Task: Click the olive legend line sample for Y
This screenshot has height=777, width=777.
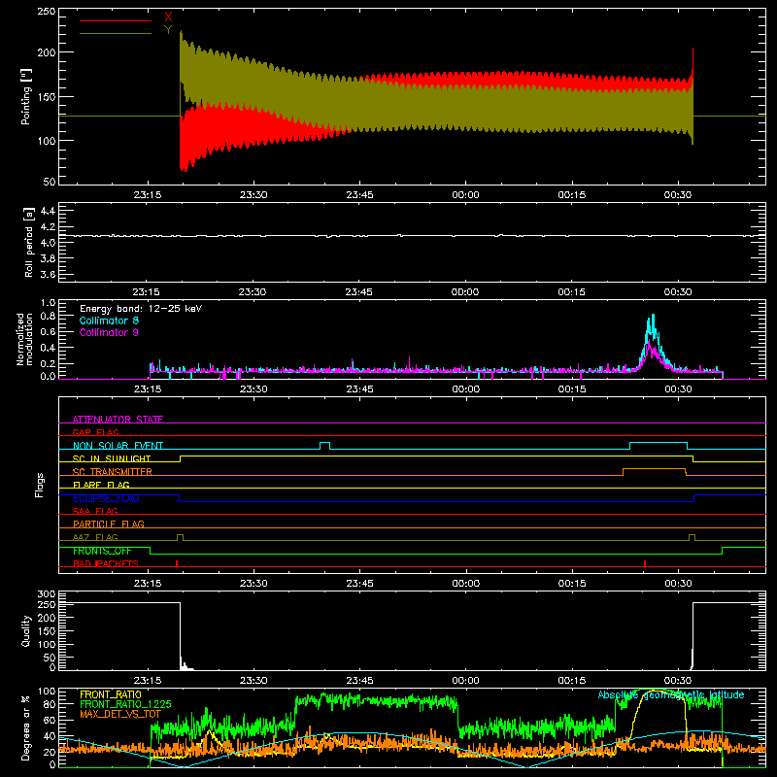Action: (115, 34)
